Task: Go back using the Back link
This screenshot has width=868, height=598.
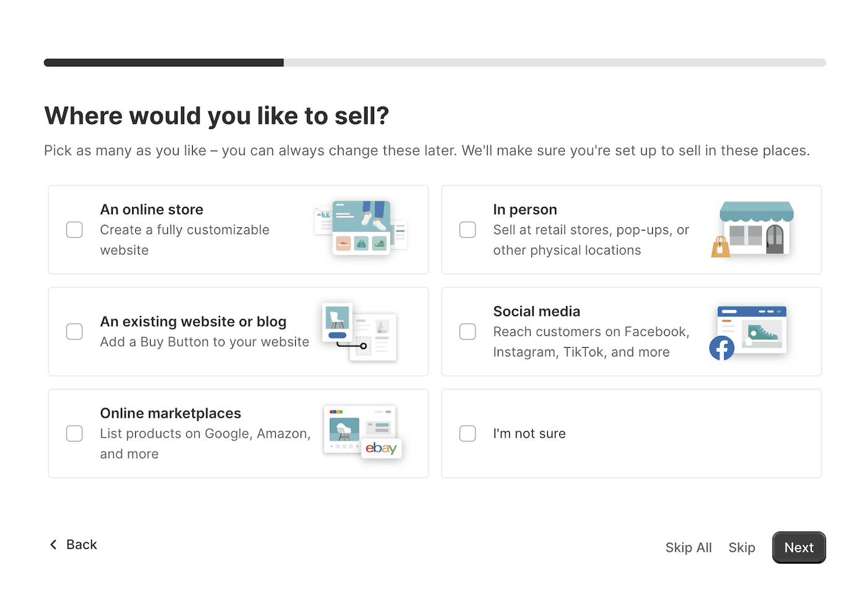Action: tap(81, 545)
